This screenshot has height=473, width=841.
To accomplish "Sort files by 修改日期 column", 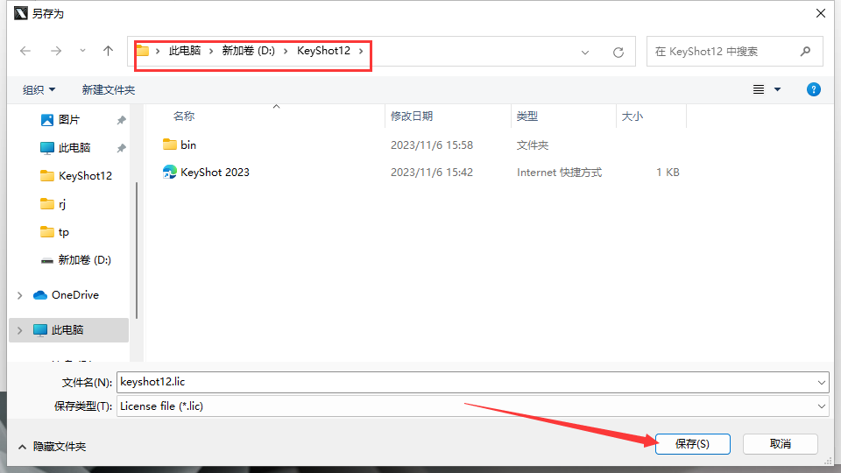I will [412, 116].
